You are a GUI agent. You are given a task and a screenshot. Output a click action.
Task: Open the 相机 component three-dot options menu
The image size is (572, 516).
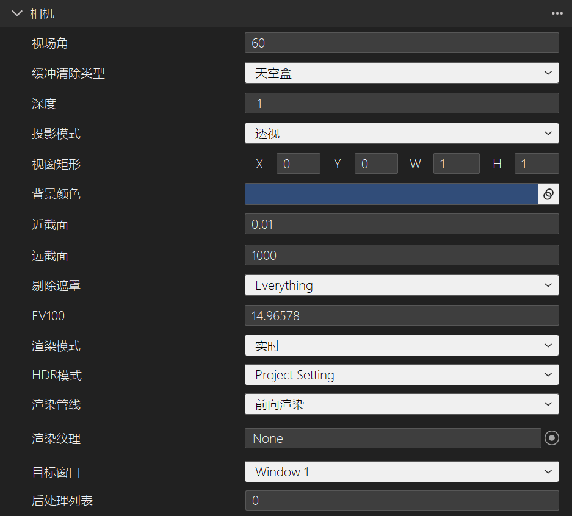[557, 13]
